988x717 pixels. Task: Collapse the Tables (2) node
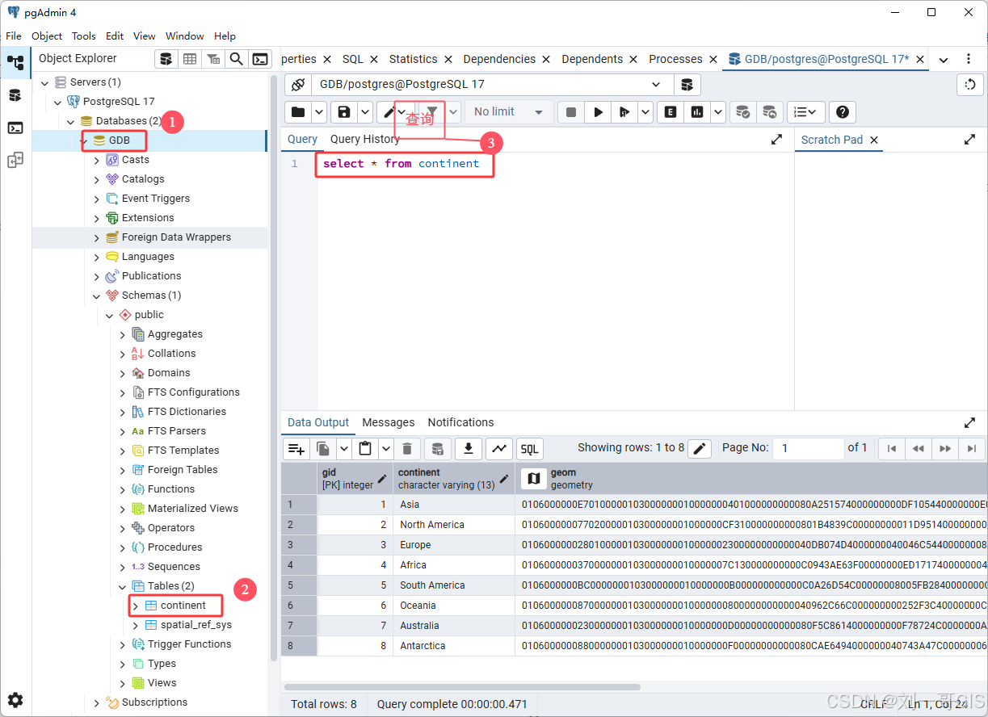pyautogui.click(x=123, y=586)
